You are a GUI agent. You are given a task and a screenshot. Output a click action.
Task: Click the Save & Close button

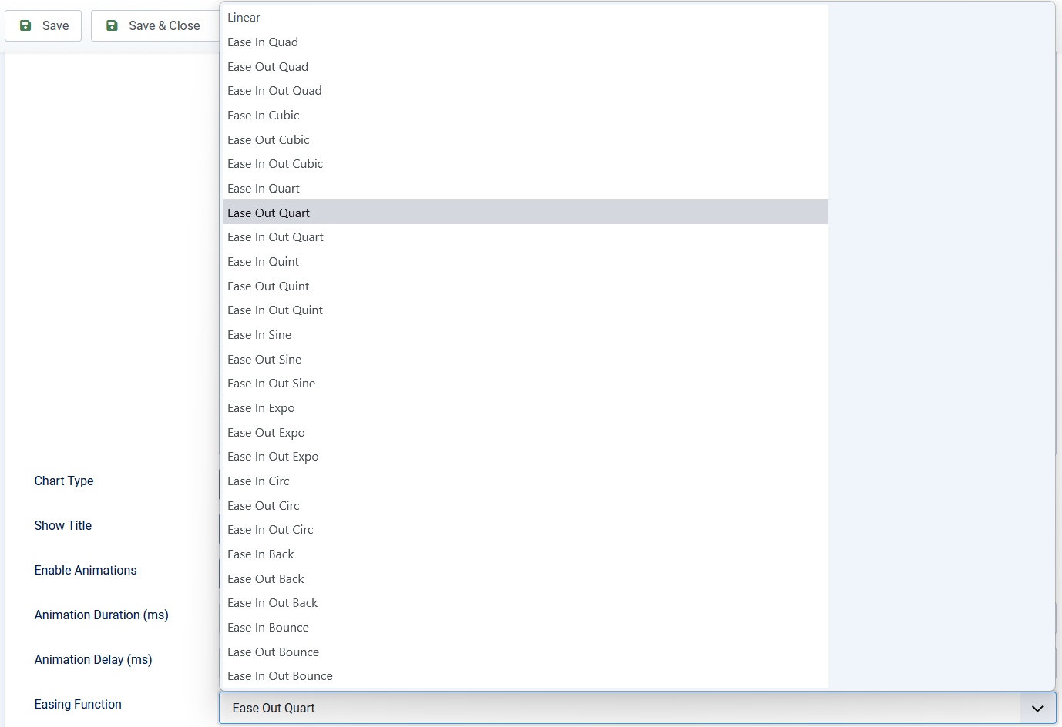[x=154, y=26]
